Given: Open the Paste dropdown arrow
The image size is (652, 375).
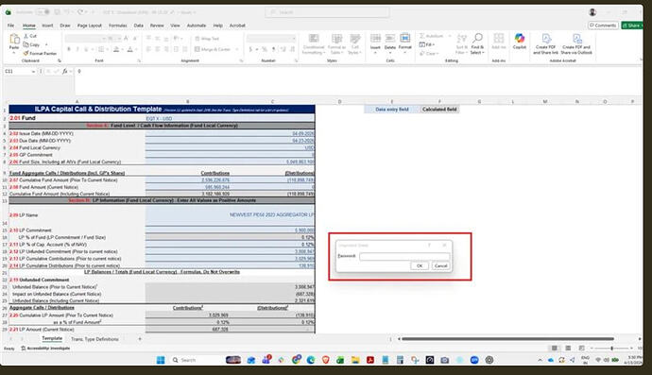Looking at the screenshot, I should click(14, 53).
